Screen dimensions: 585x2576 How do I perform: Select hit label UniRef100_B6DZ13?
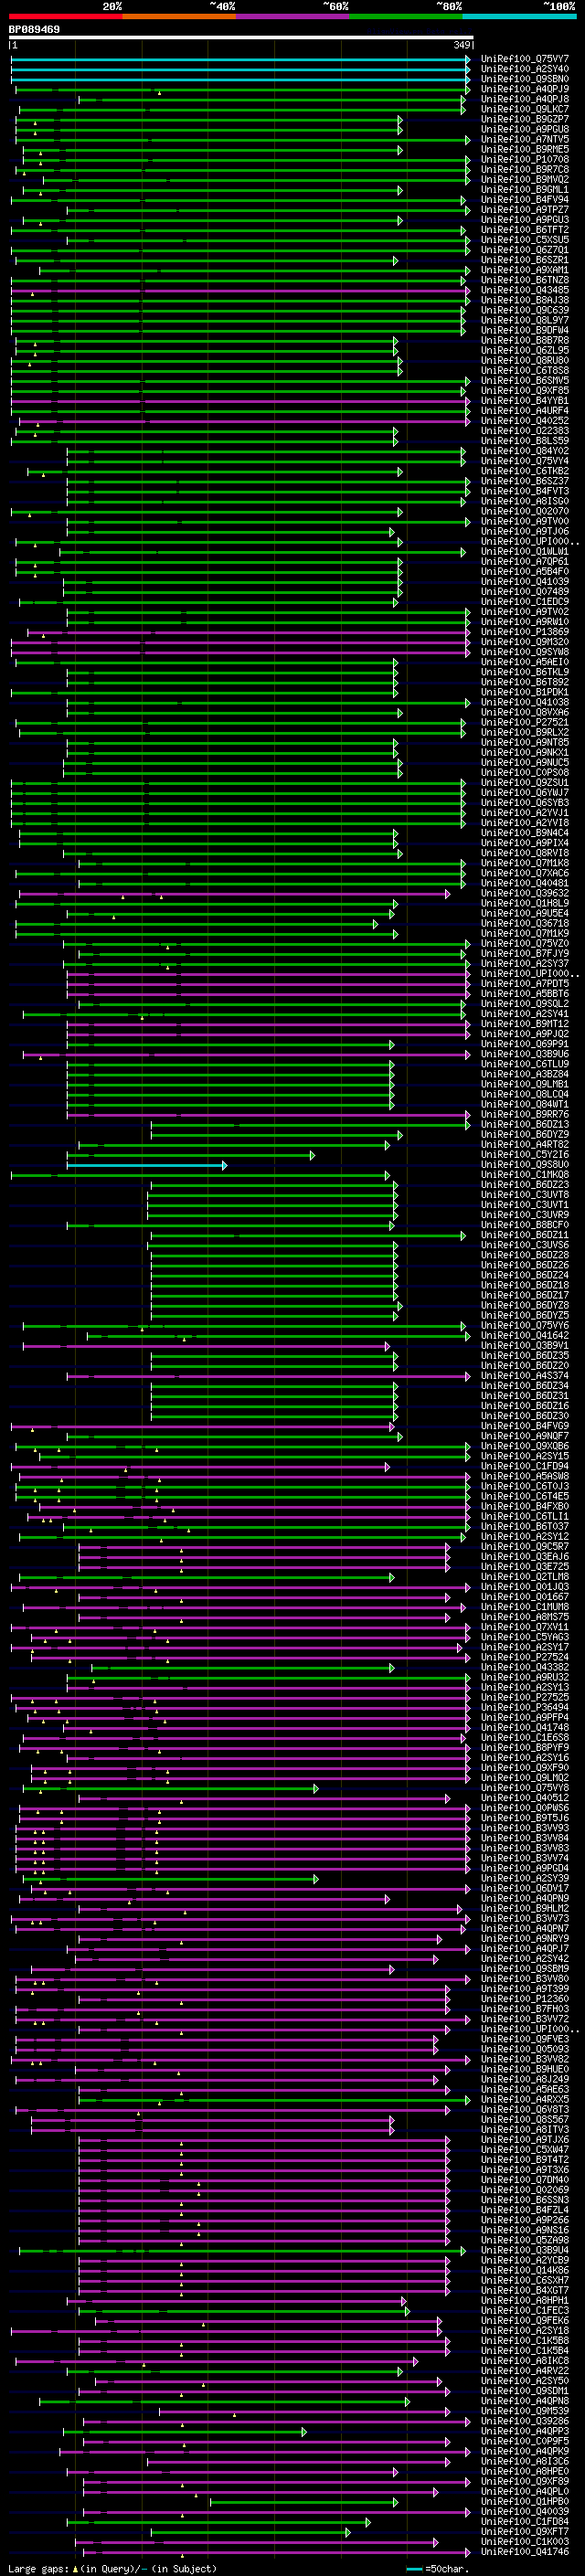[525, 1124]
